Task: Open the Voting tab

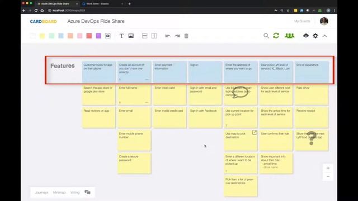Action: point(75,193)
